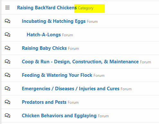Open Chicken Behaviors and Egglaying forum
159x124 pixels.
(x=59, y=116)
